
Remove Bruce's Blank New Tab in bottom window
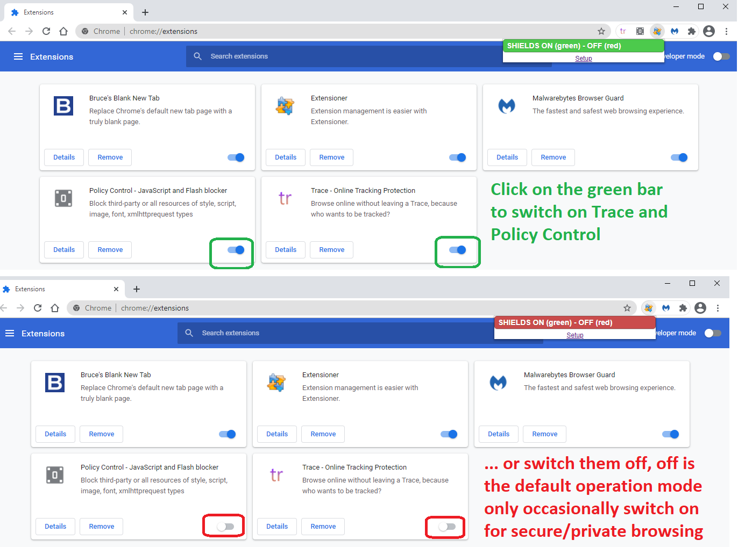(102, 434)
